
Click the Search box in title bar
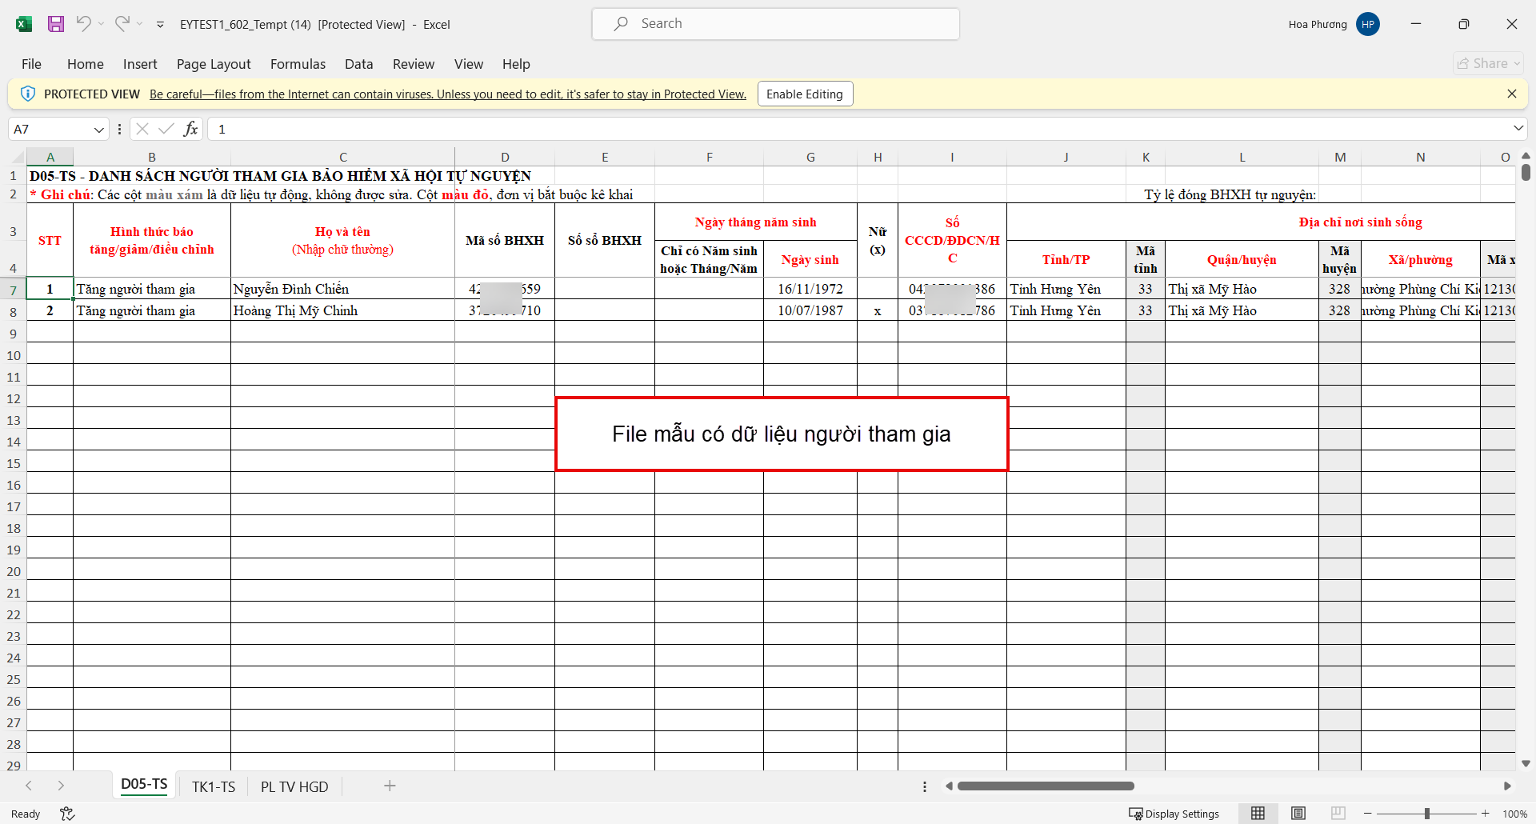point(775,24)
